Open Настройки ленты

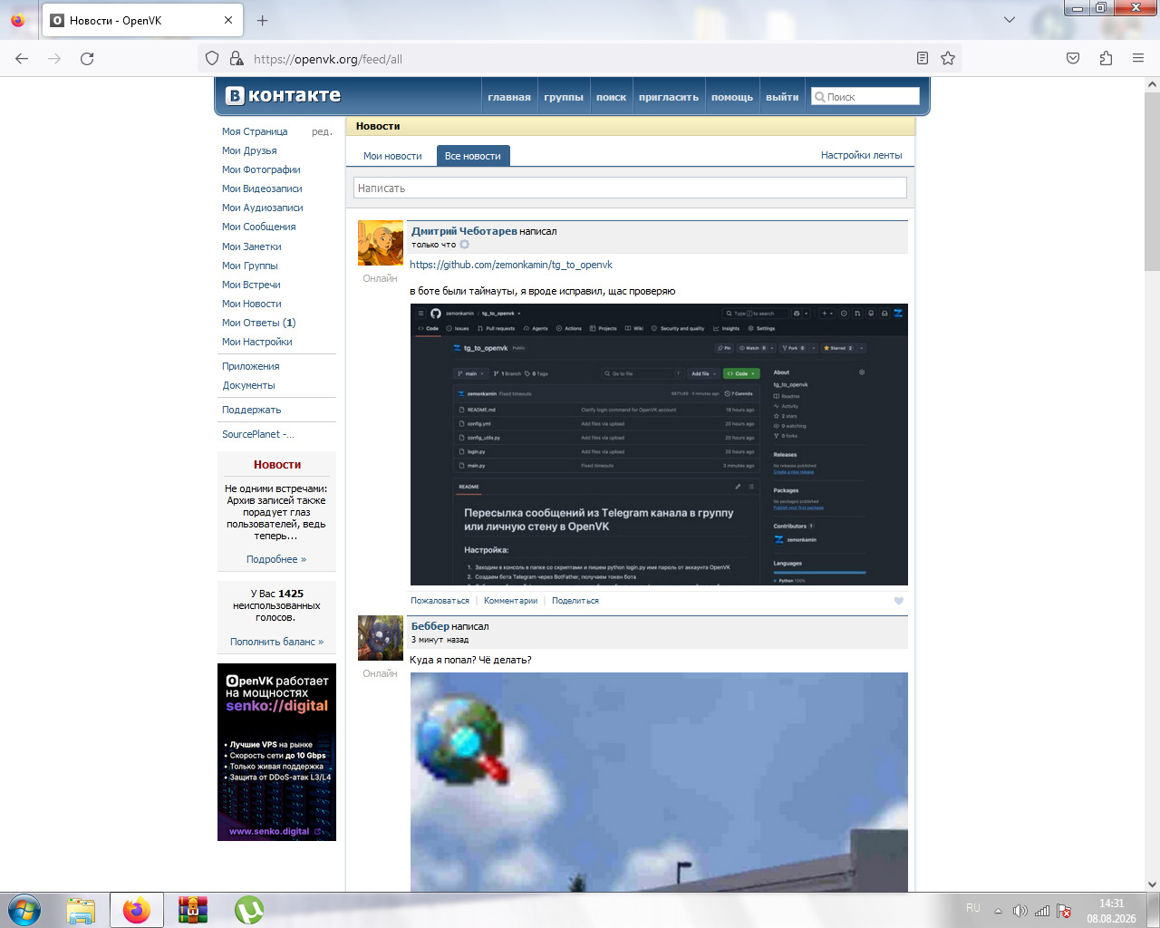862,155
